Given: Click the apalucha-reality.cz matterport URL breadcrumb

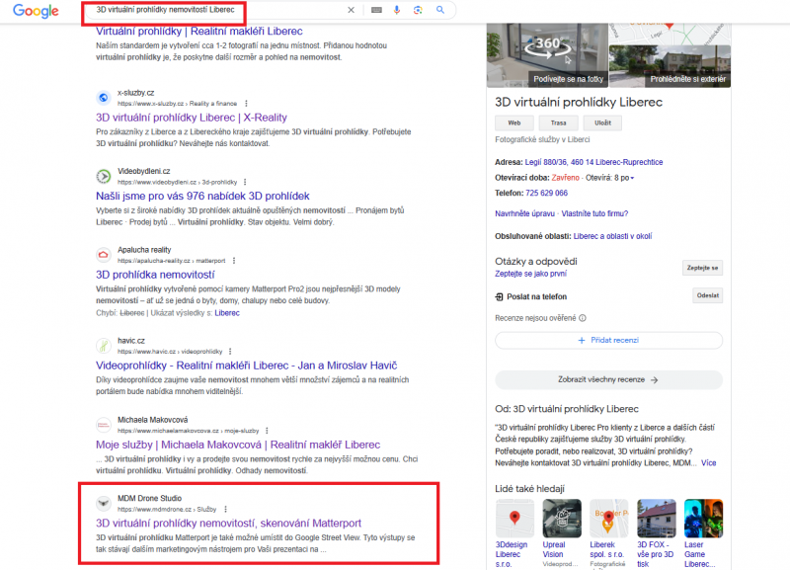Looking at the screenshot, I should pos(171,261).
